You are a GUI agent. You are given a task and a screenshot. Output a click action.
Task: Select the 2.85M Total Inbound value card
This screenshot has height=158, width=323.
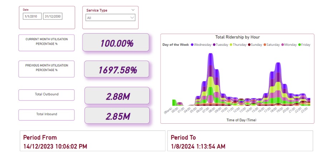[x=117, y=116]
